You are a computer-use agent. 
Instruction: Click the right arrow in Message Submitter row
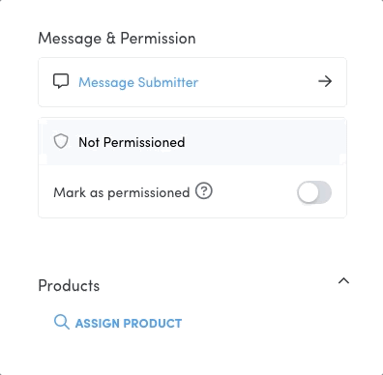click(325, 81)
